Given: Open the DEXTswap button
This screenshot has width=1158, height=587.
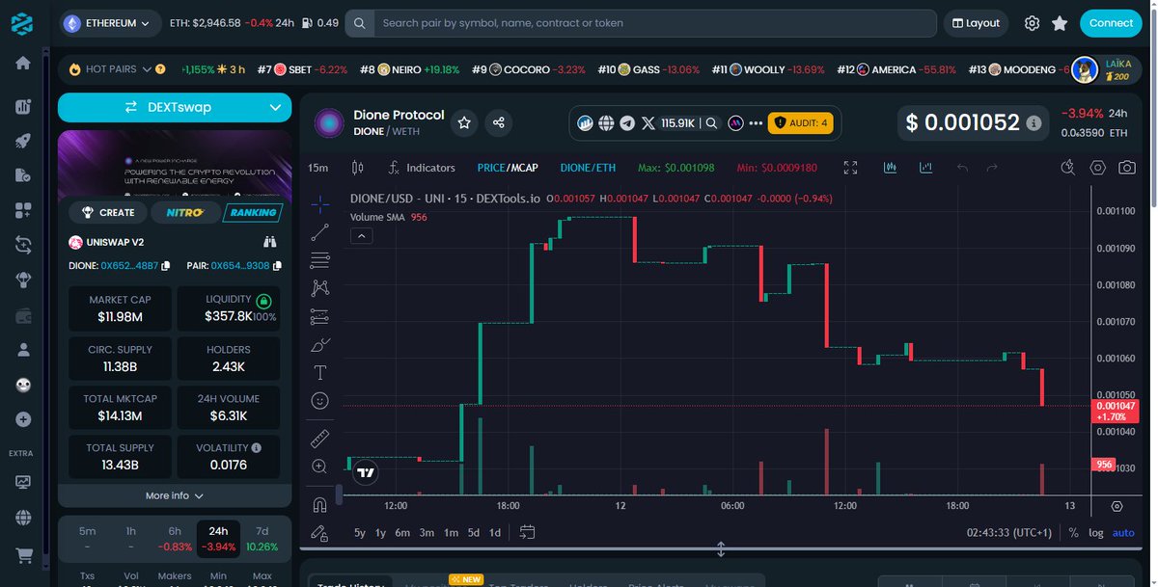Looking at the screenshot, I should coord(175,107).
